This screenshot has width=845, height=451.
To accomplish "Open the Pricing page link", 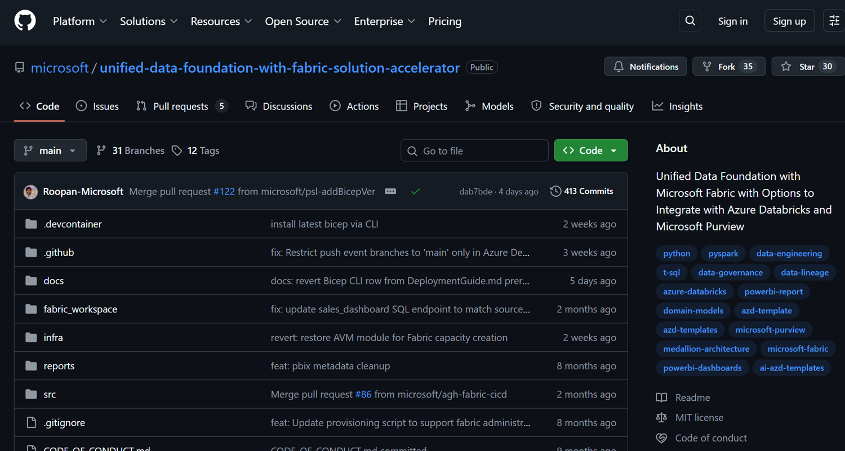I will pyautogui.click(x=445, y=21).
